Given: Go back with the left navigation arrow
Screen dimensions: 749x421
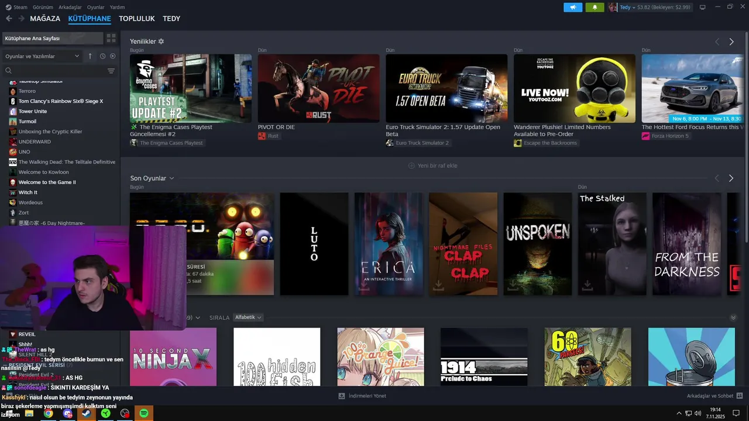Looking at the screenshot, I should pos(9,19).
